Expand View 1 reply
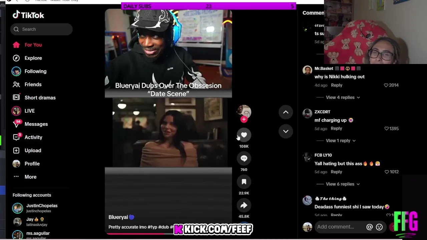 [x=341, y=141]
